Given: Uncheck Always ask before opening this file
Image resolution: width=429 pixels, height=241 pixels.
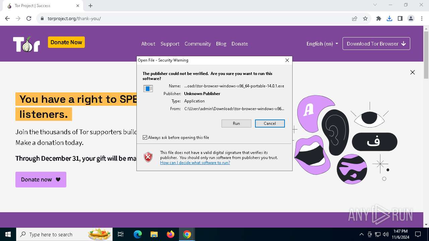Looking at the screenshot, I should [145, 138].
